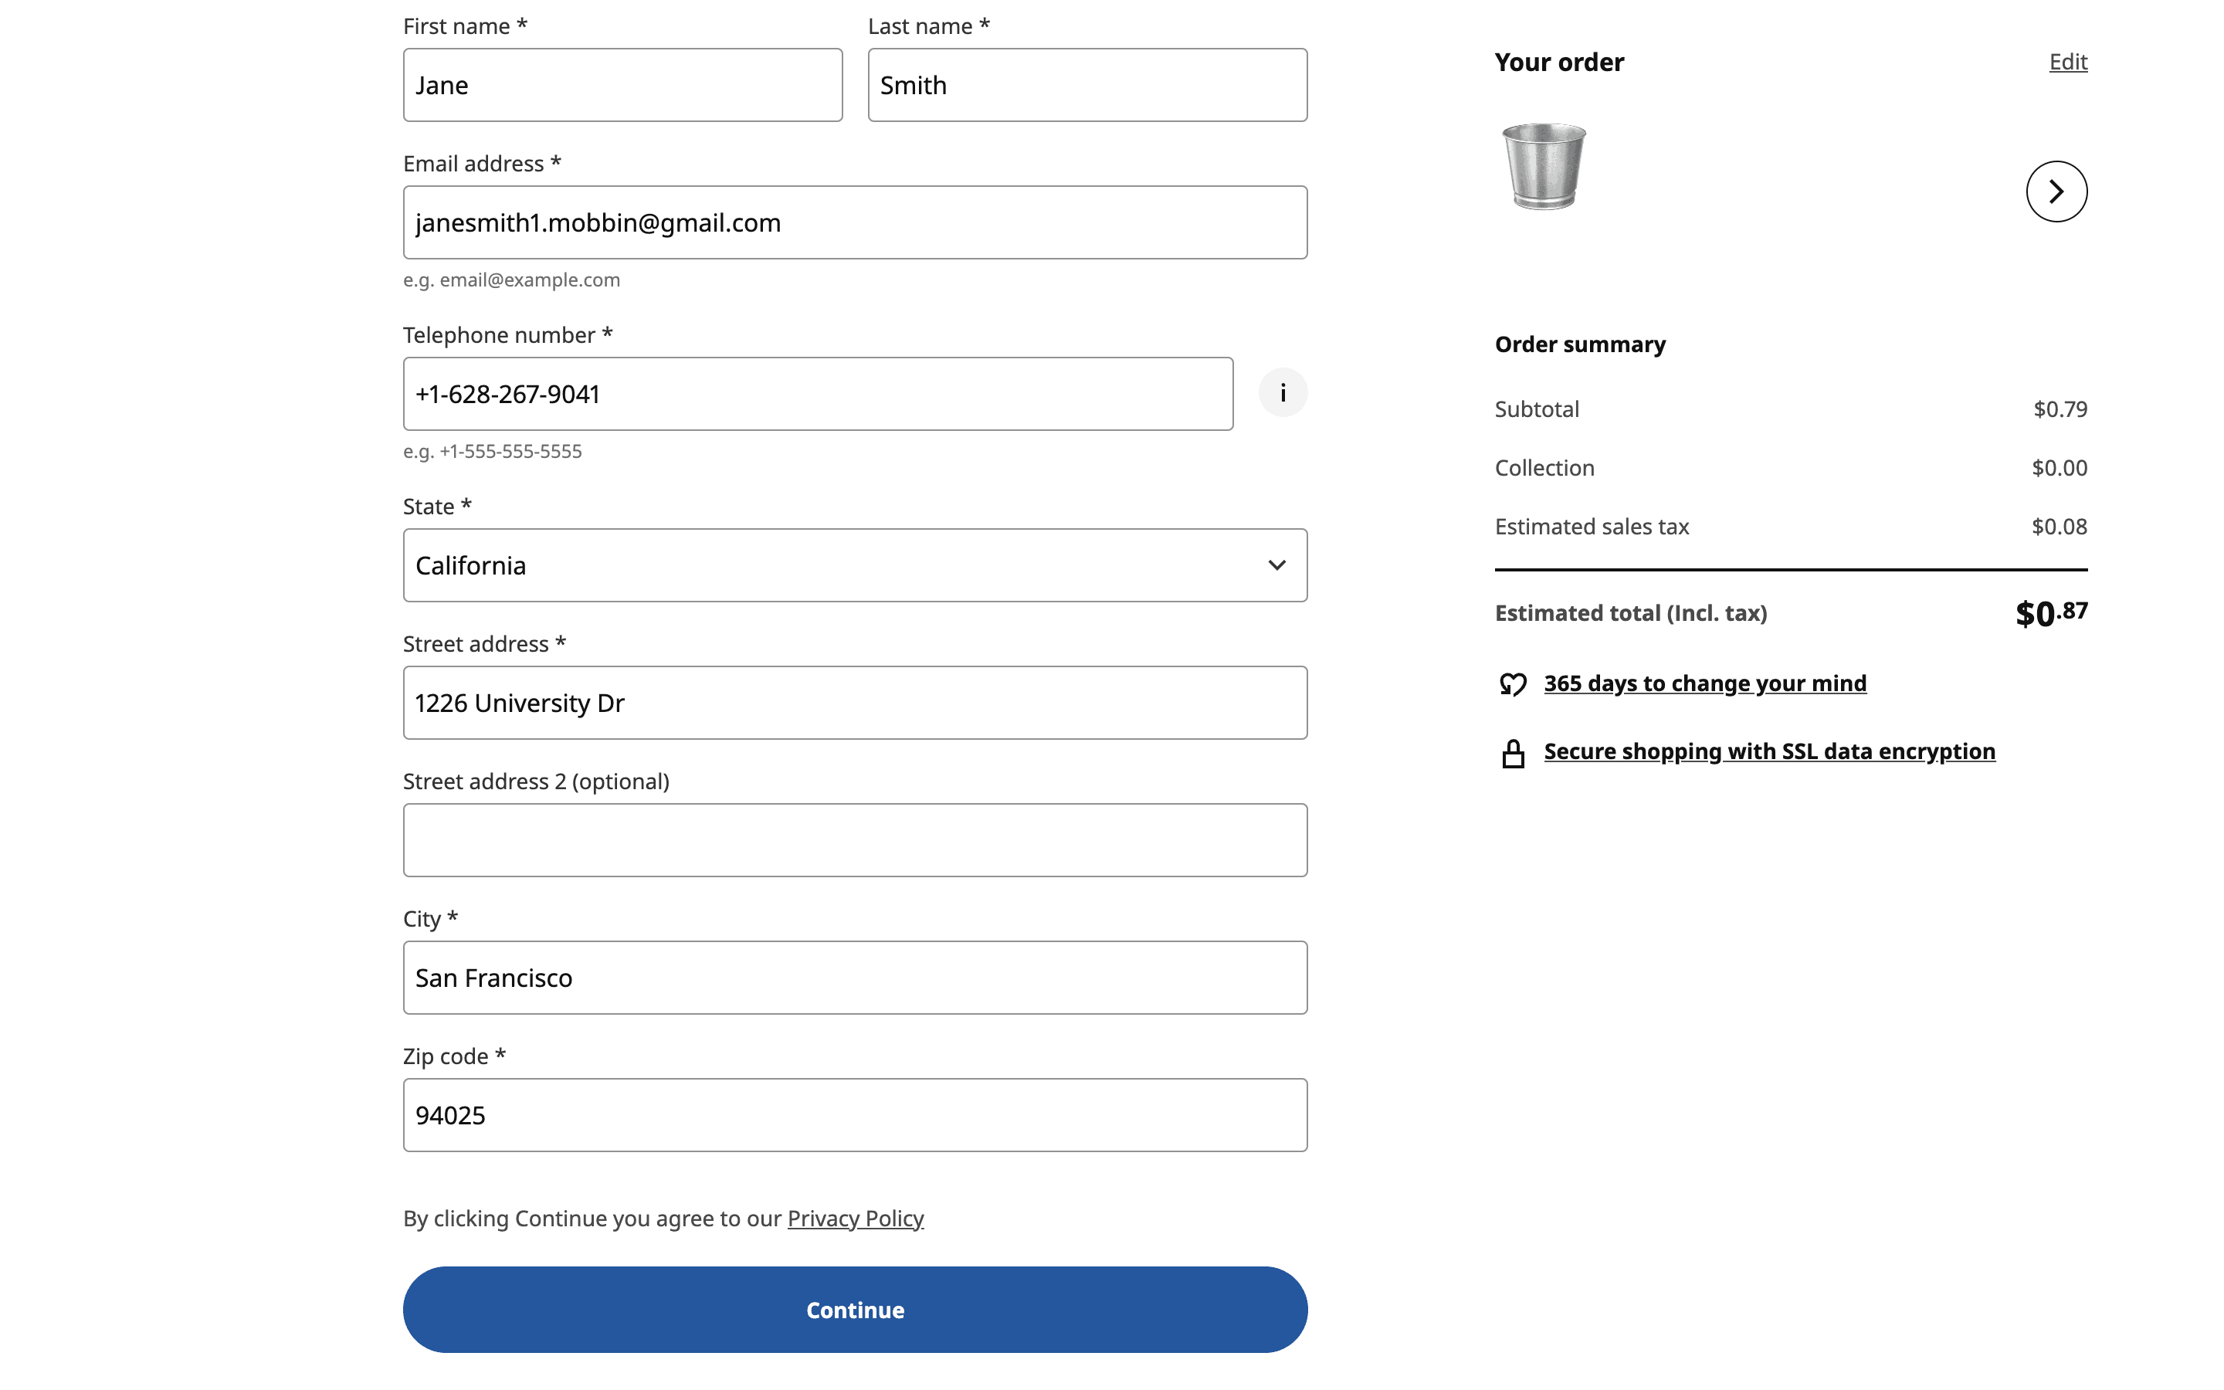The height and width of the screenshot is (1390, 2224).
Task: Click the Telephone number input
Action: [817, 395]
